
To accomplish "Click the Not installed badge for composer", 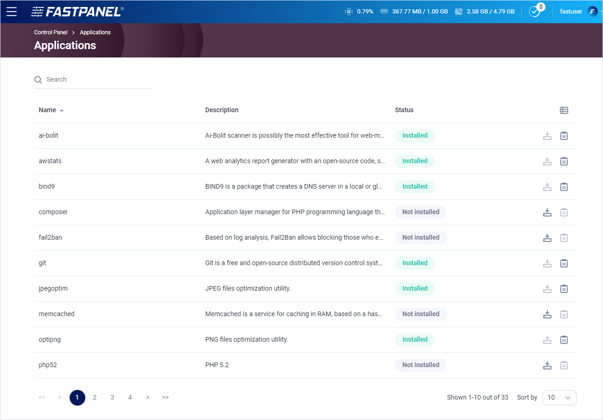I will [421, 212].
